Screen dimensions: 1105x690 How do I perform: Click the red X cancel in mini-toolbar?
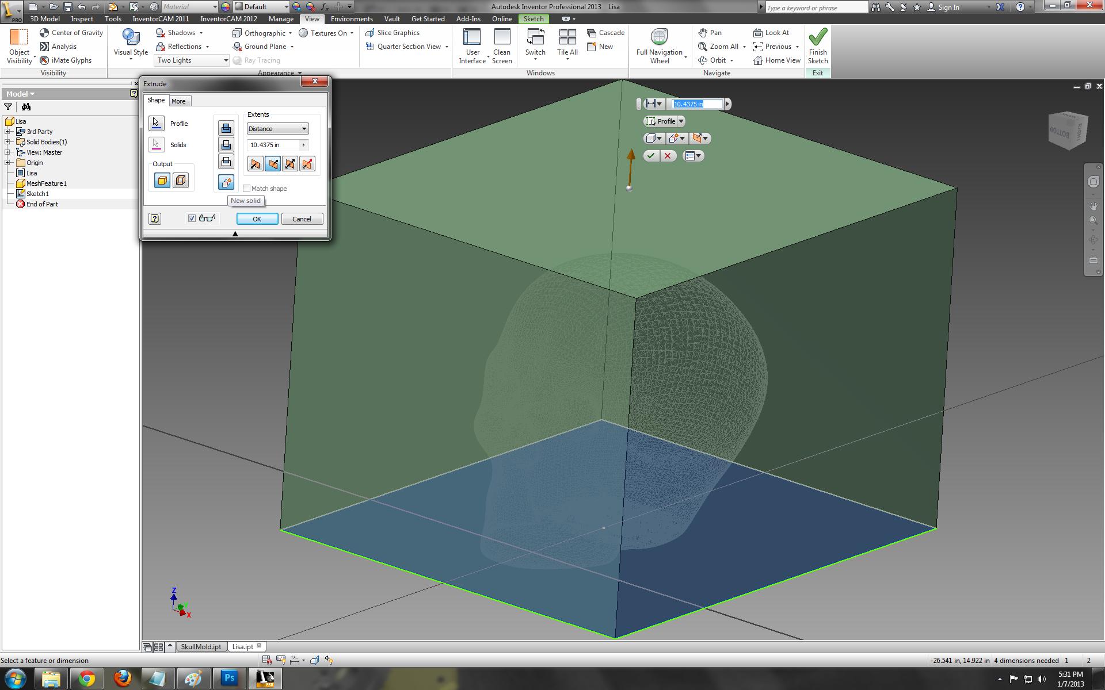click(x=668, y=156)
